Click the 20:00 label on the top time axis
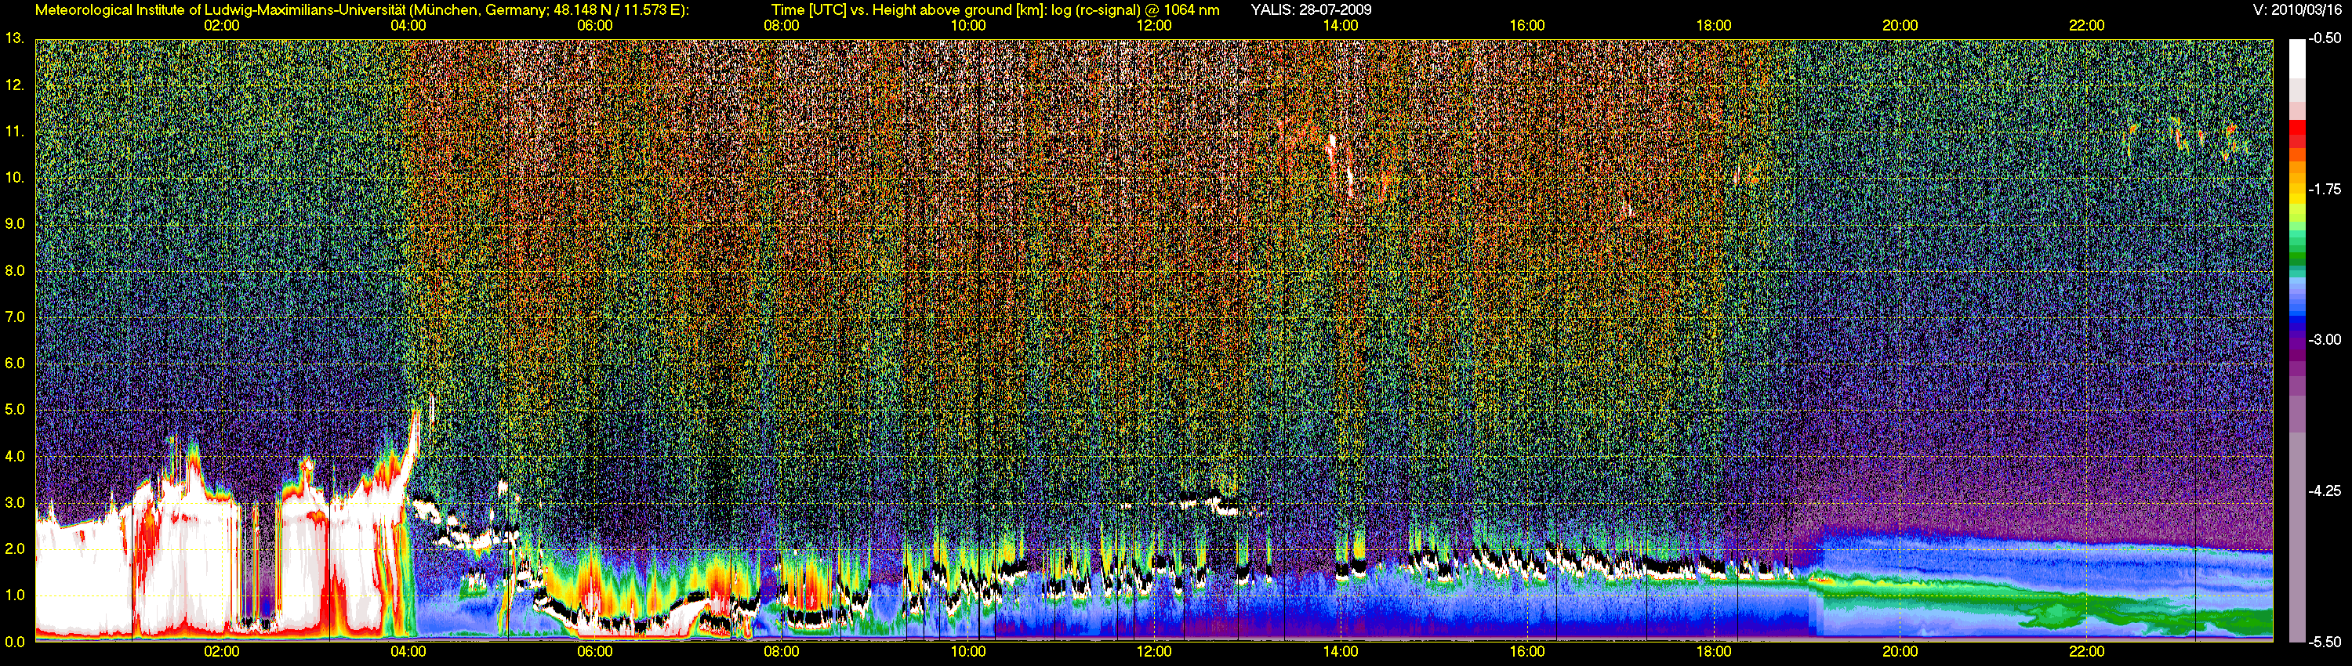 point(1900,26)
